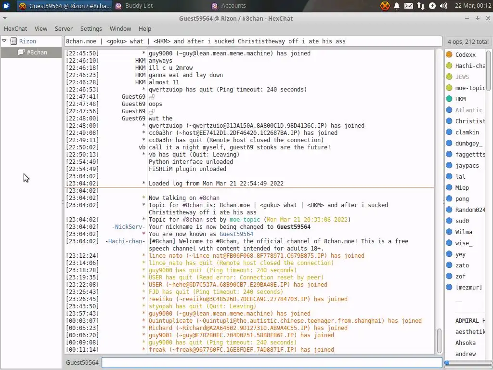This screenshot has height=370, width=493.
Task: Click the blue dot beside Wilma
Action: point(449,232)
